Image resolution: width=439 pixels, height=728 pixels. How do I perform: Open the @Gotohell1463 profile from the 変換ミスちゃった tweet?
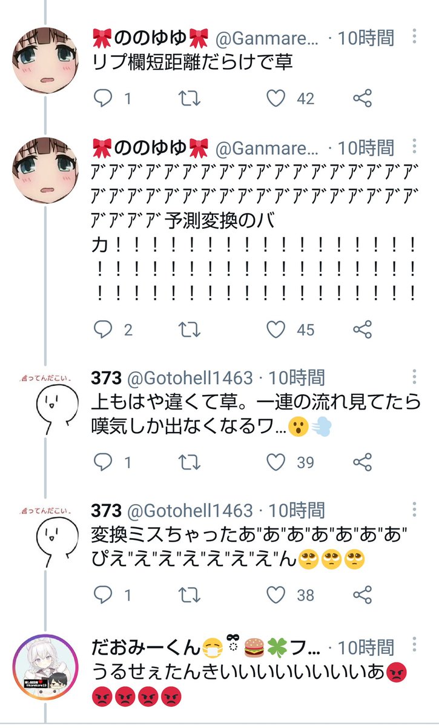[189, 510]
